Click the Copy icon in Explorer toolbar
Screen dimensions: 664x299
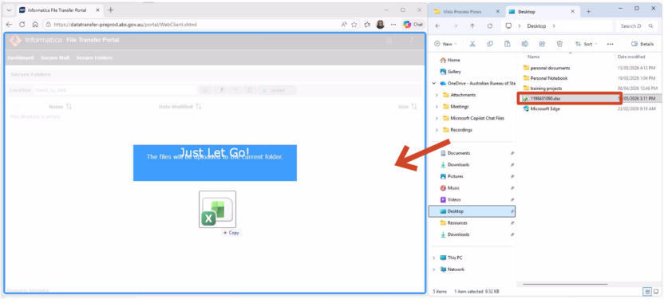(x=490, y=44)
